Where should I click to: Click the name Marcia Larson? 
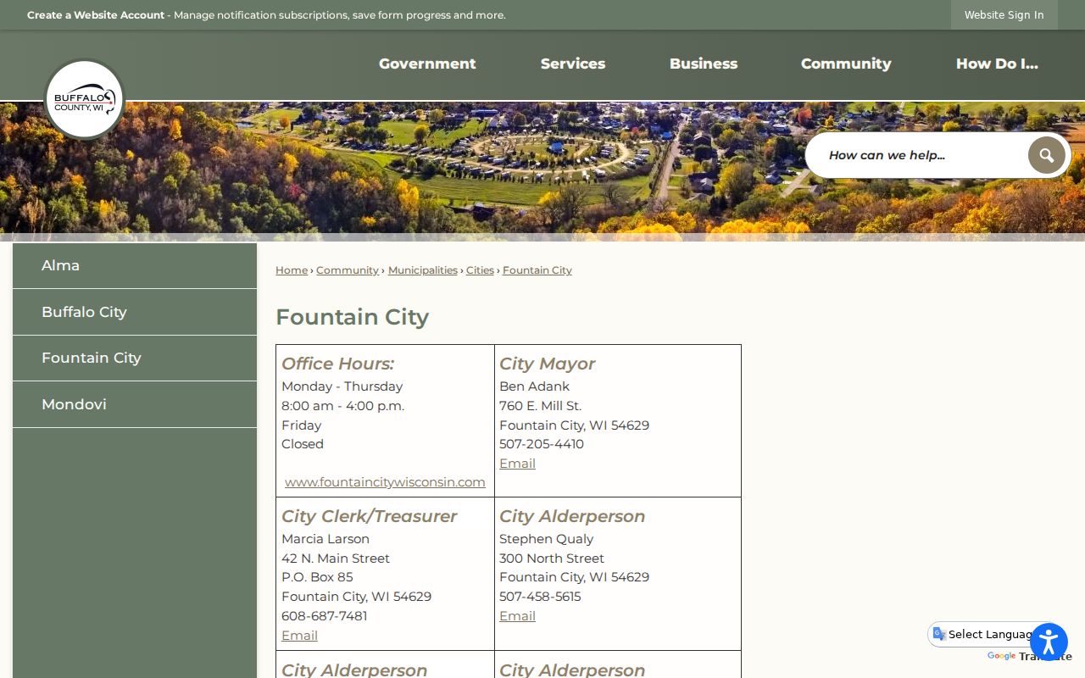pyautogui.click(x=325, y=538)
